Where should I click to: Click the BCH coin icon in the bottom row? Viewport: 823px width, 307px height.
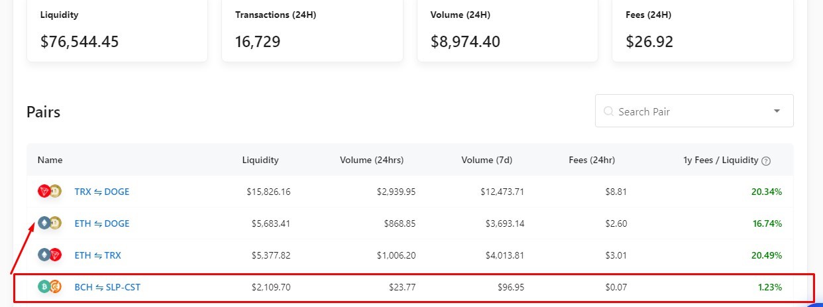(x=44, y=286)
